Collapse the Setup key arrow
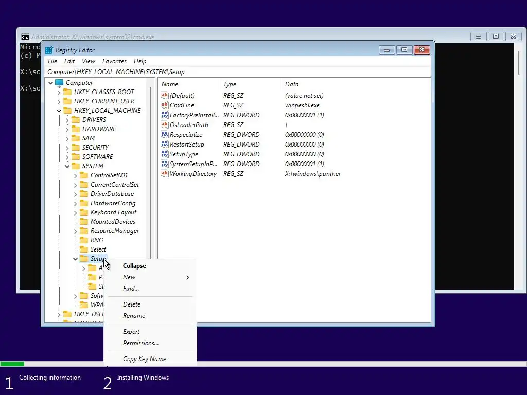The width and height of the screenshot is (527, 395). coord(75,259)
